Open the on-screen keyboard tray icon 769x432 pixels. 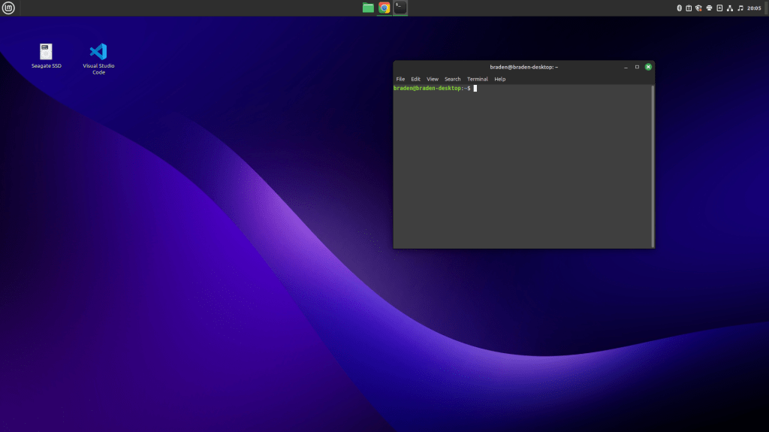point(719,8)
